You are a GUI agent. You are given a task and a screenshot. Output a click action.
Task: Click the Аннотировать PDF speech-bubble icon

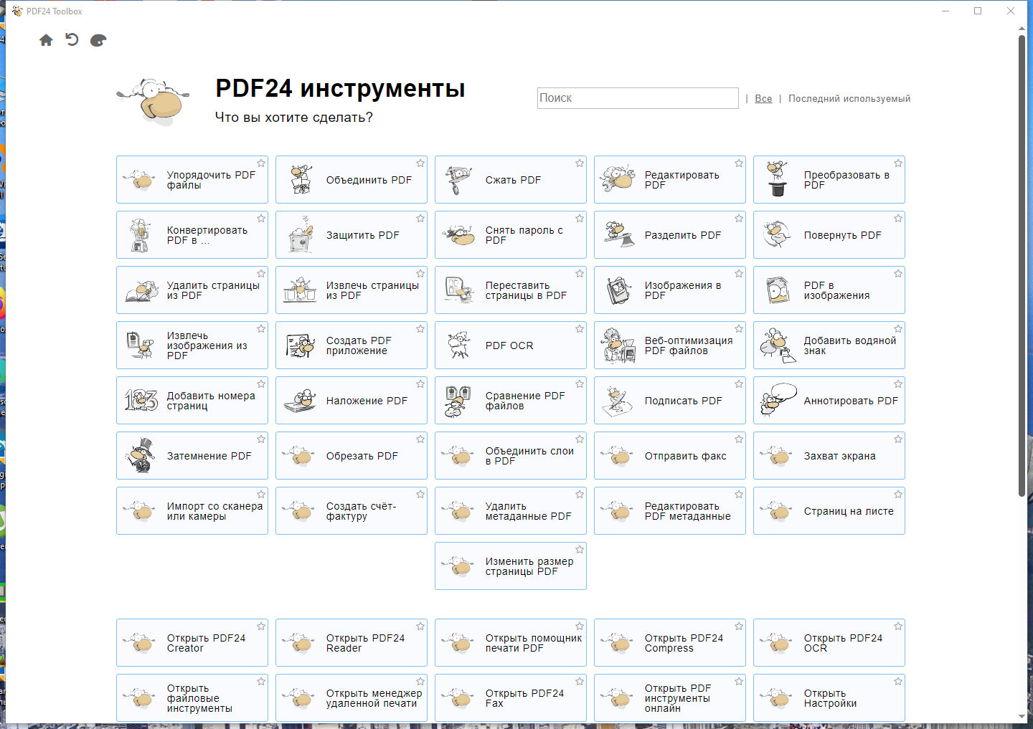[x=778, y=400]
